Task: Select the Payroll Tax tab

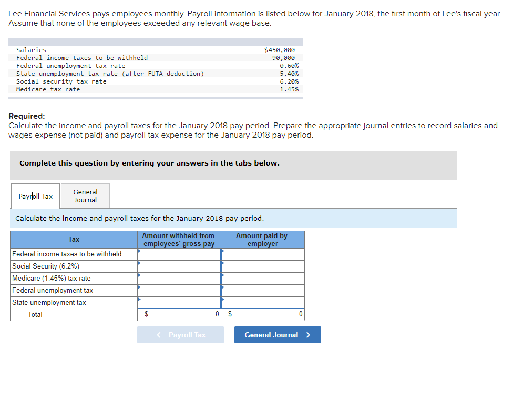Action: pos(35,196)
